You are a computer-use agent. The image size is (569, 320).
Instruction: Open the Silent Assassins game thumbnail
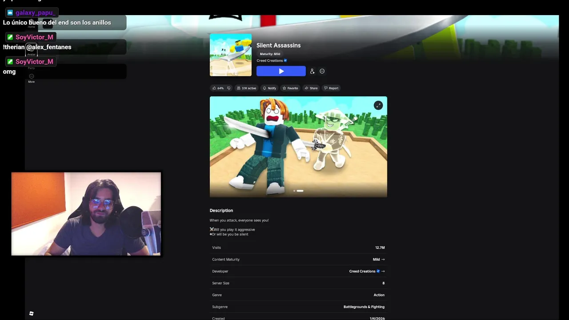coord(231,55)
